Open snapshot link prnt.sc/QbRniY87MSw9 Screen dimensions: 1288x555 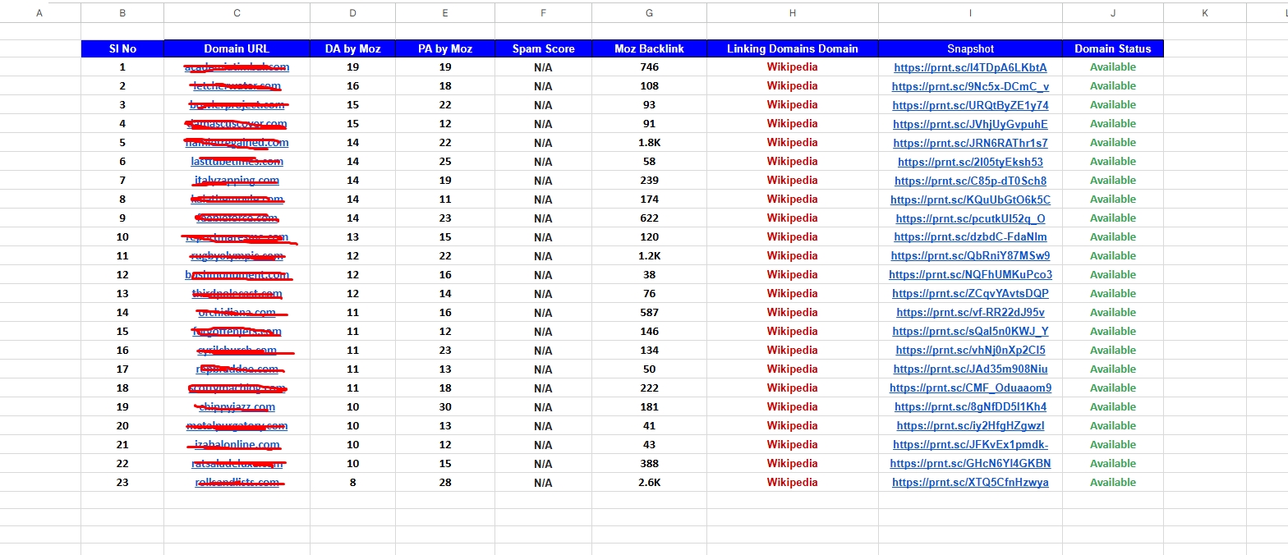point(970,255)
